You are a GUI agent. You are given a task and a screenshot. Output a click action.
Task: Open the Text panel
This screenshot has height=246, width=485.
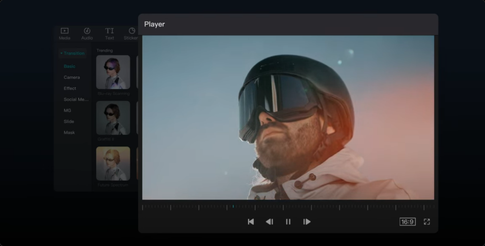point(109,34)
